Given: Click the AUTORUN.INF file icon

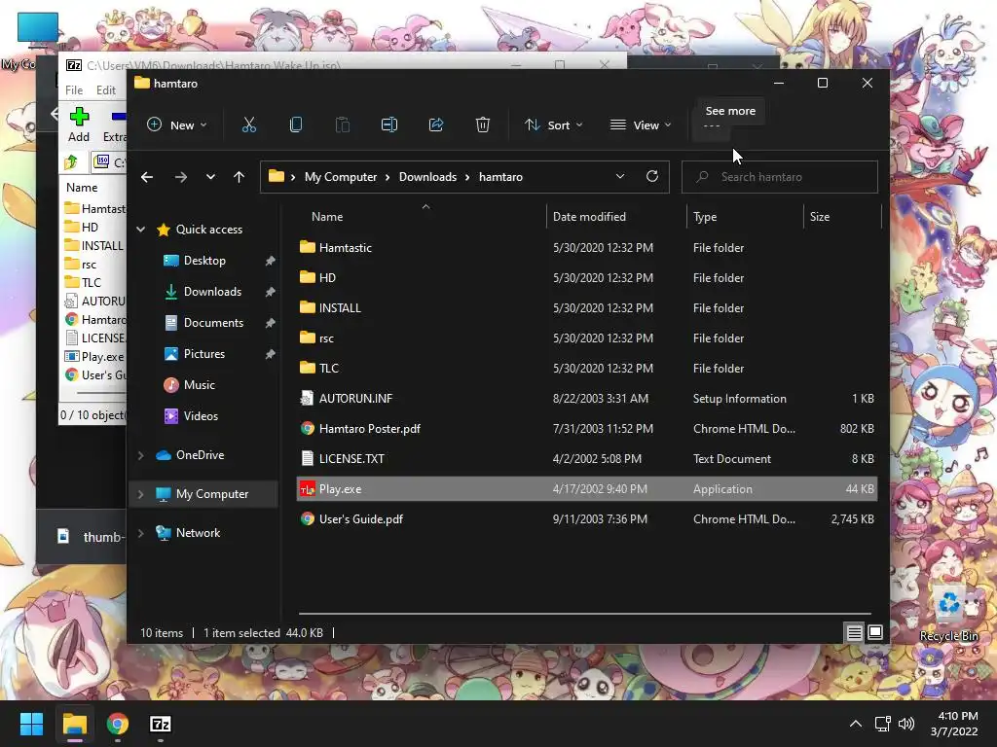Looking at the screenshot, I should click(307, 398).
